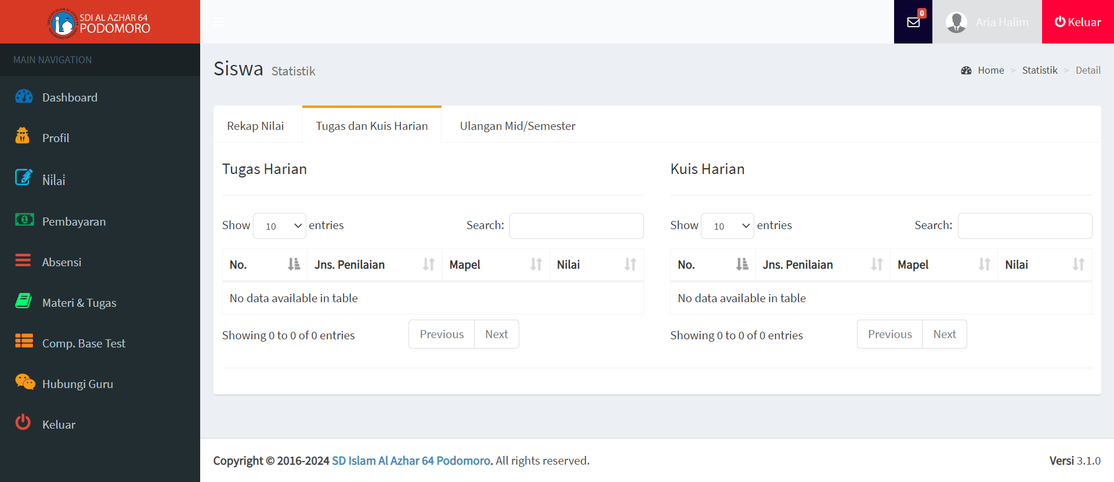This screenshot has height=482, width=1114.
Task: Click the Profil person icon
Action: pyautogui.click(x=23, y=136)
